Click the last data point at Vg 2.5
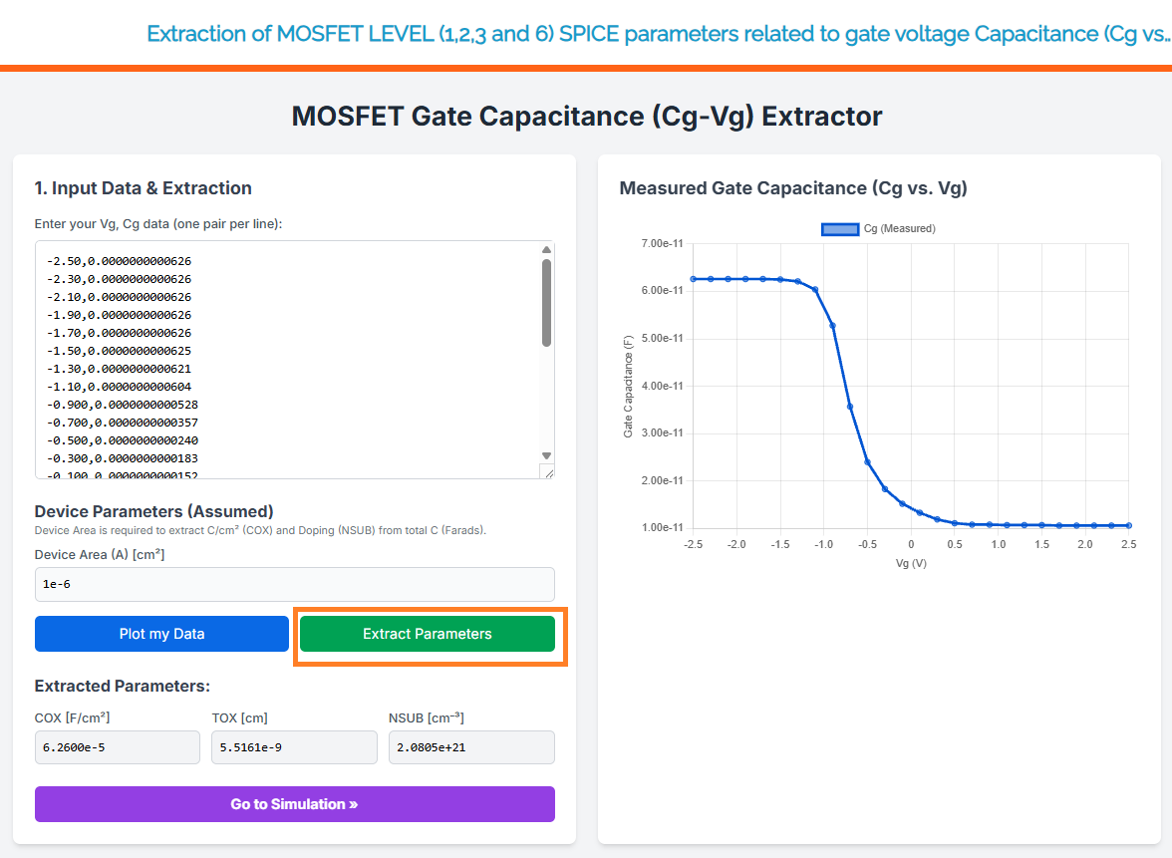 click(x=1128, y=525)
